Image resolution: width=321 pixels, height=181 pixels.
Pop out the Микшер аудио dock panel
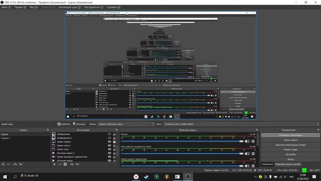coord(257,130)
